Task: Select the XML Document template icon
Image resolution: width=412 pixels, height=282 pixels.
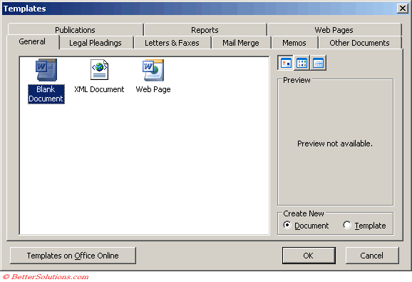Action: pyautogui.click(x=99, y=70)
